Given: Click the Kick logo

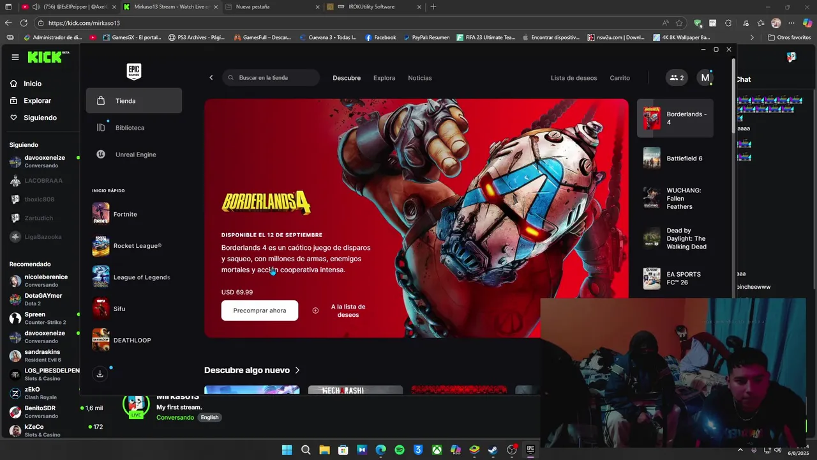Looking at the screenshot, I should pos(49,57).
